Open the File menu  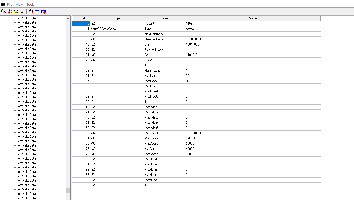pos(10,5)
